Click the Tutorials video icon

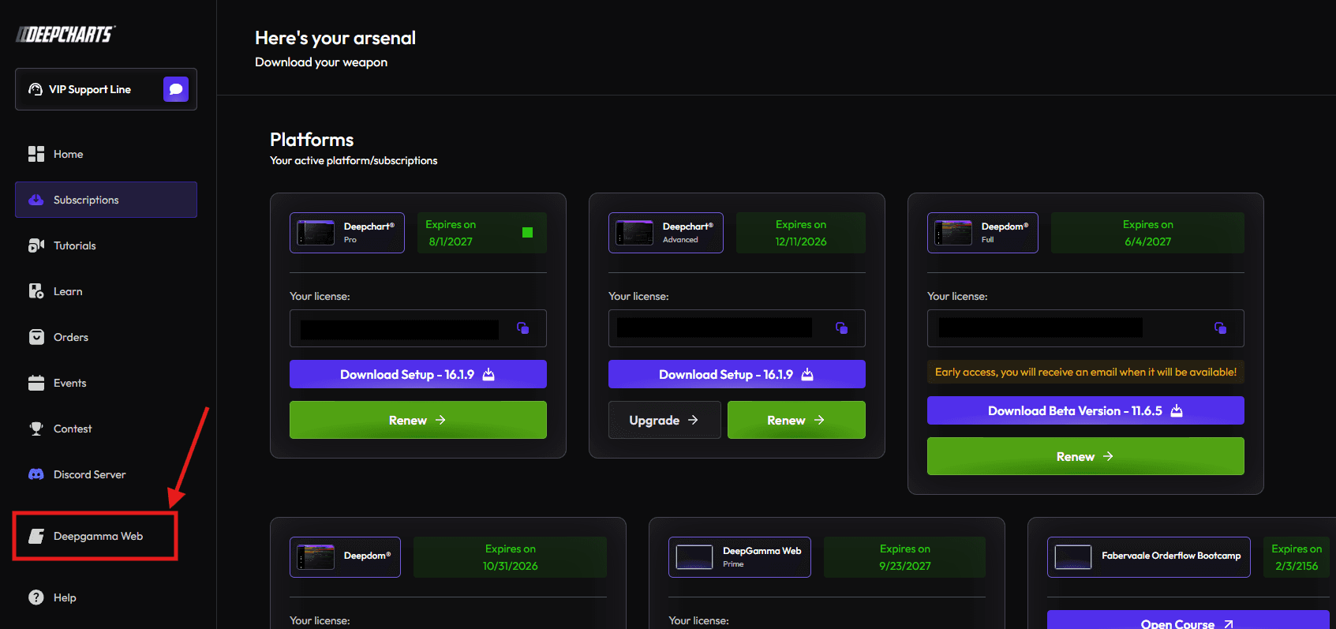(36, 245)
